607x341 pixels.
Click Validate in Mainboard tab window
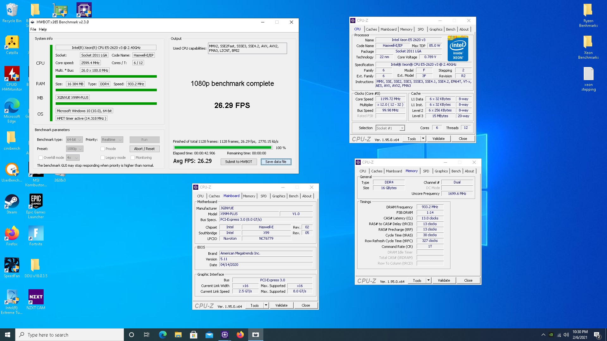tap(281, 305)
